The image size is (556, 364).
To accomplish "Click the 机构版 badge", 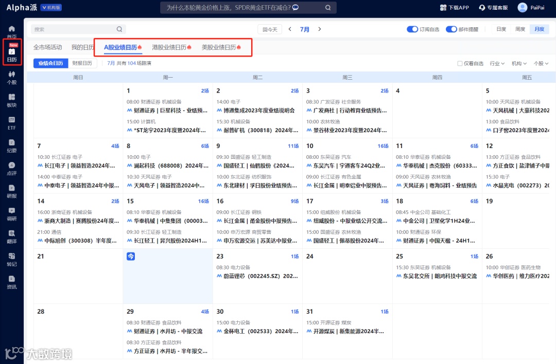I will point(51,7).
